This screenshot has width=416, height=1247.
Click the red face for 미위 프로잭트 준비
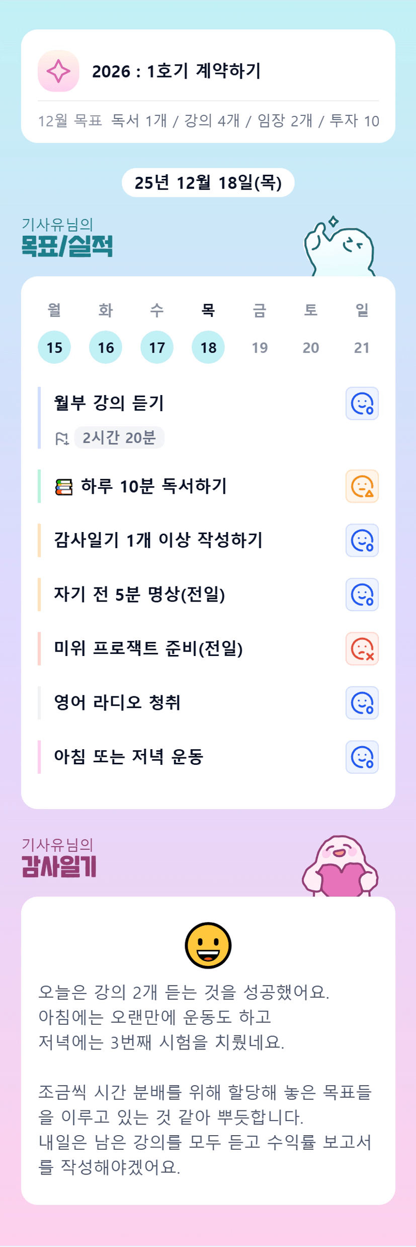coord(362,648)
